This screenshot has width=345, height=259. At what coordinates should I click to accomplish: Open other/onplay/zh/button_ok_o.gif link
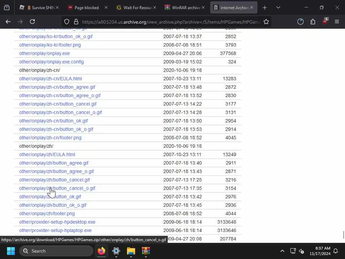[x=53, y=205]
